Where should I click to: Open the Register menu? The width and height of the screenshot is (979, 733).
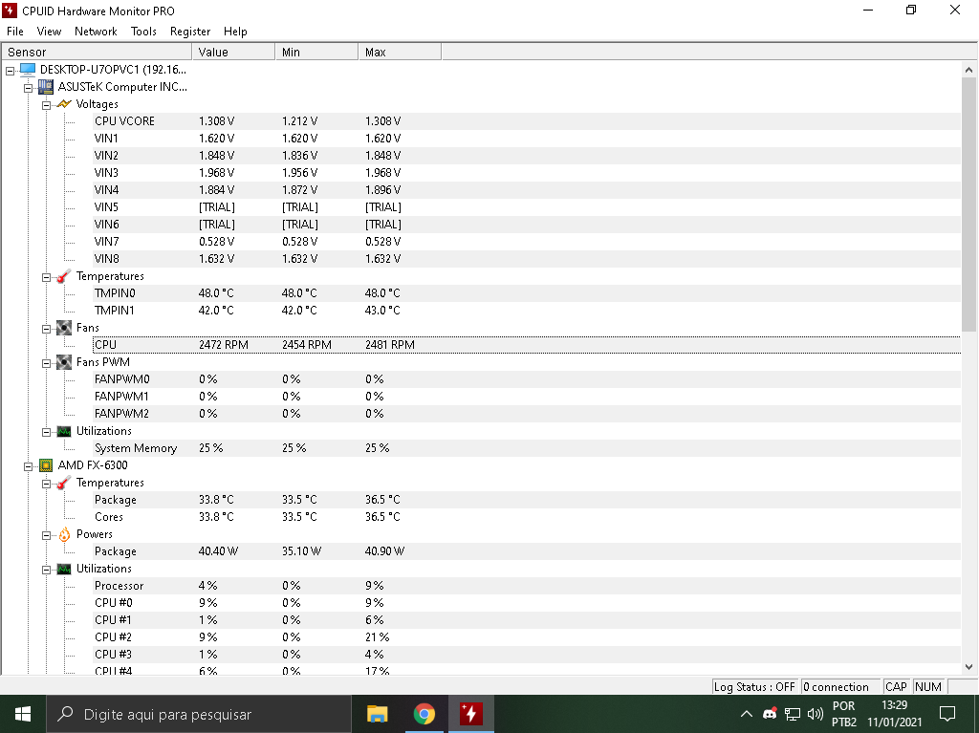click(x=190, y=32)
